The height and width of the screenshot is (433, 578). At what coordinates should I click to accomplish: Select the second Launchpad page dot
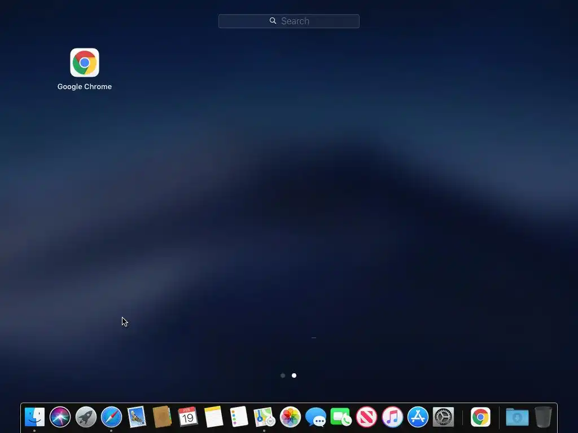tap(294, 375)
